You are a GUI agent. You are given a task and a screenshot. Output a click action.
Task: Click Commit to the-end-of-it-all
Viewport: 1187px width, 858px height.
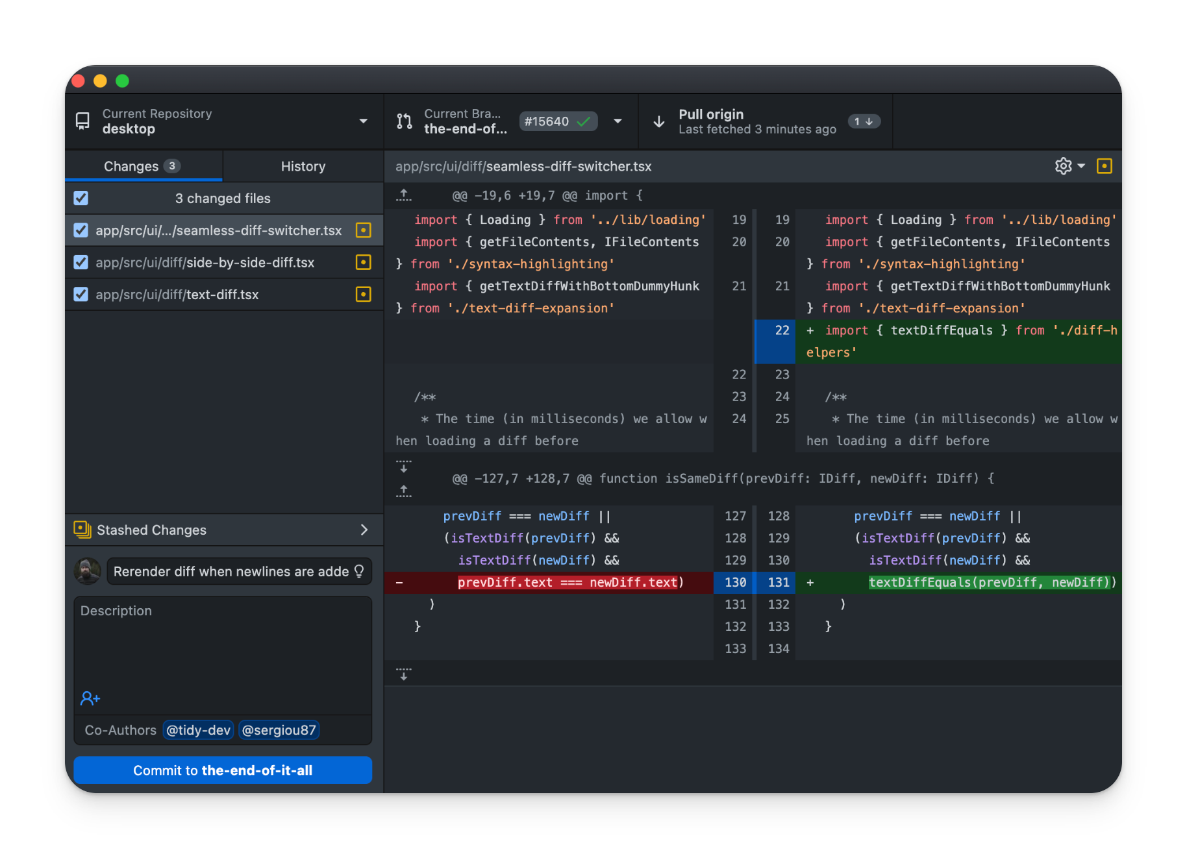pyautogui.click(x=223, y=770)
